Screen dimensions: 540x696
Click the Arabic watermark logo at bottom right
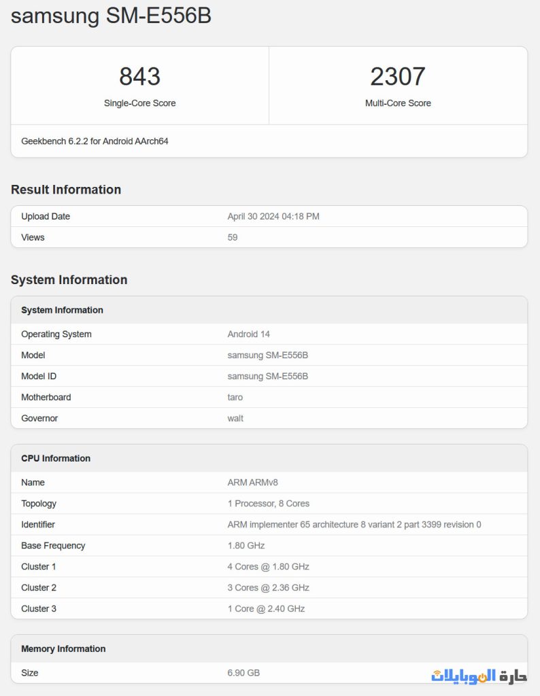click(x=479, y=676)
